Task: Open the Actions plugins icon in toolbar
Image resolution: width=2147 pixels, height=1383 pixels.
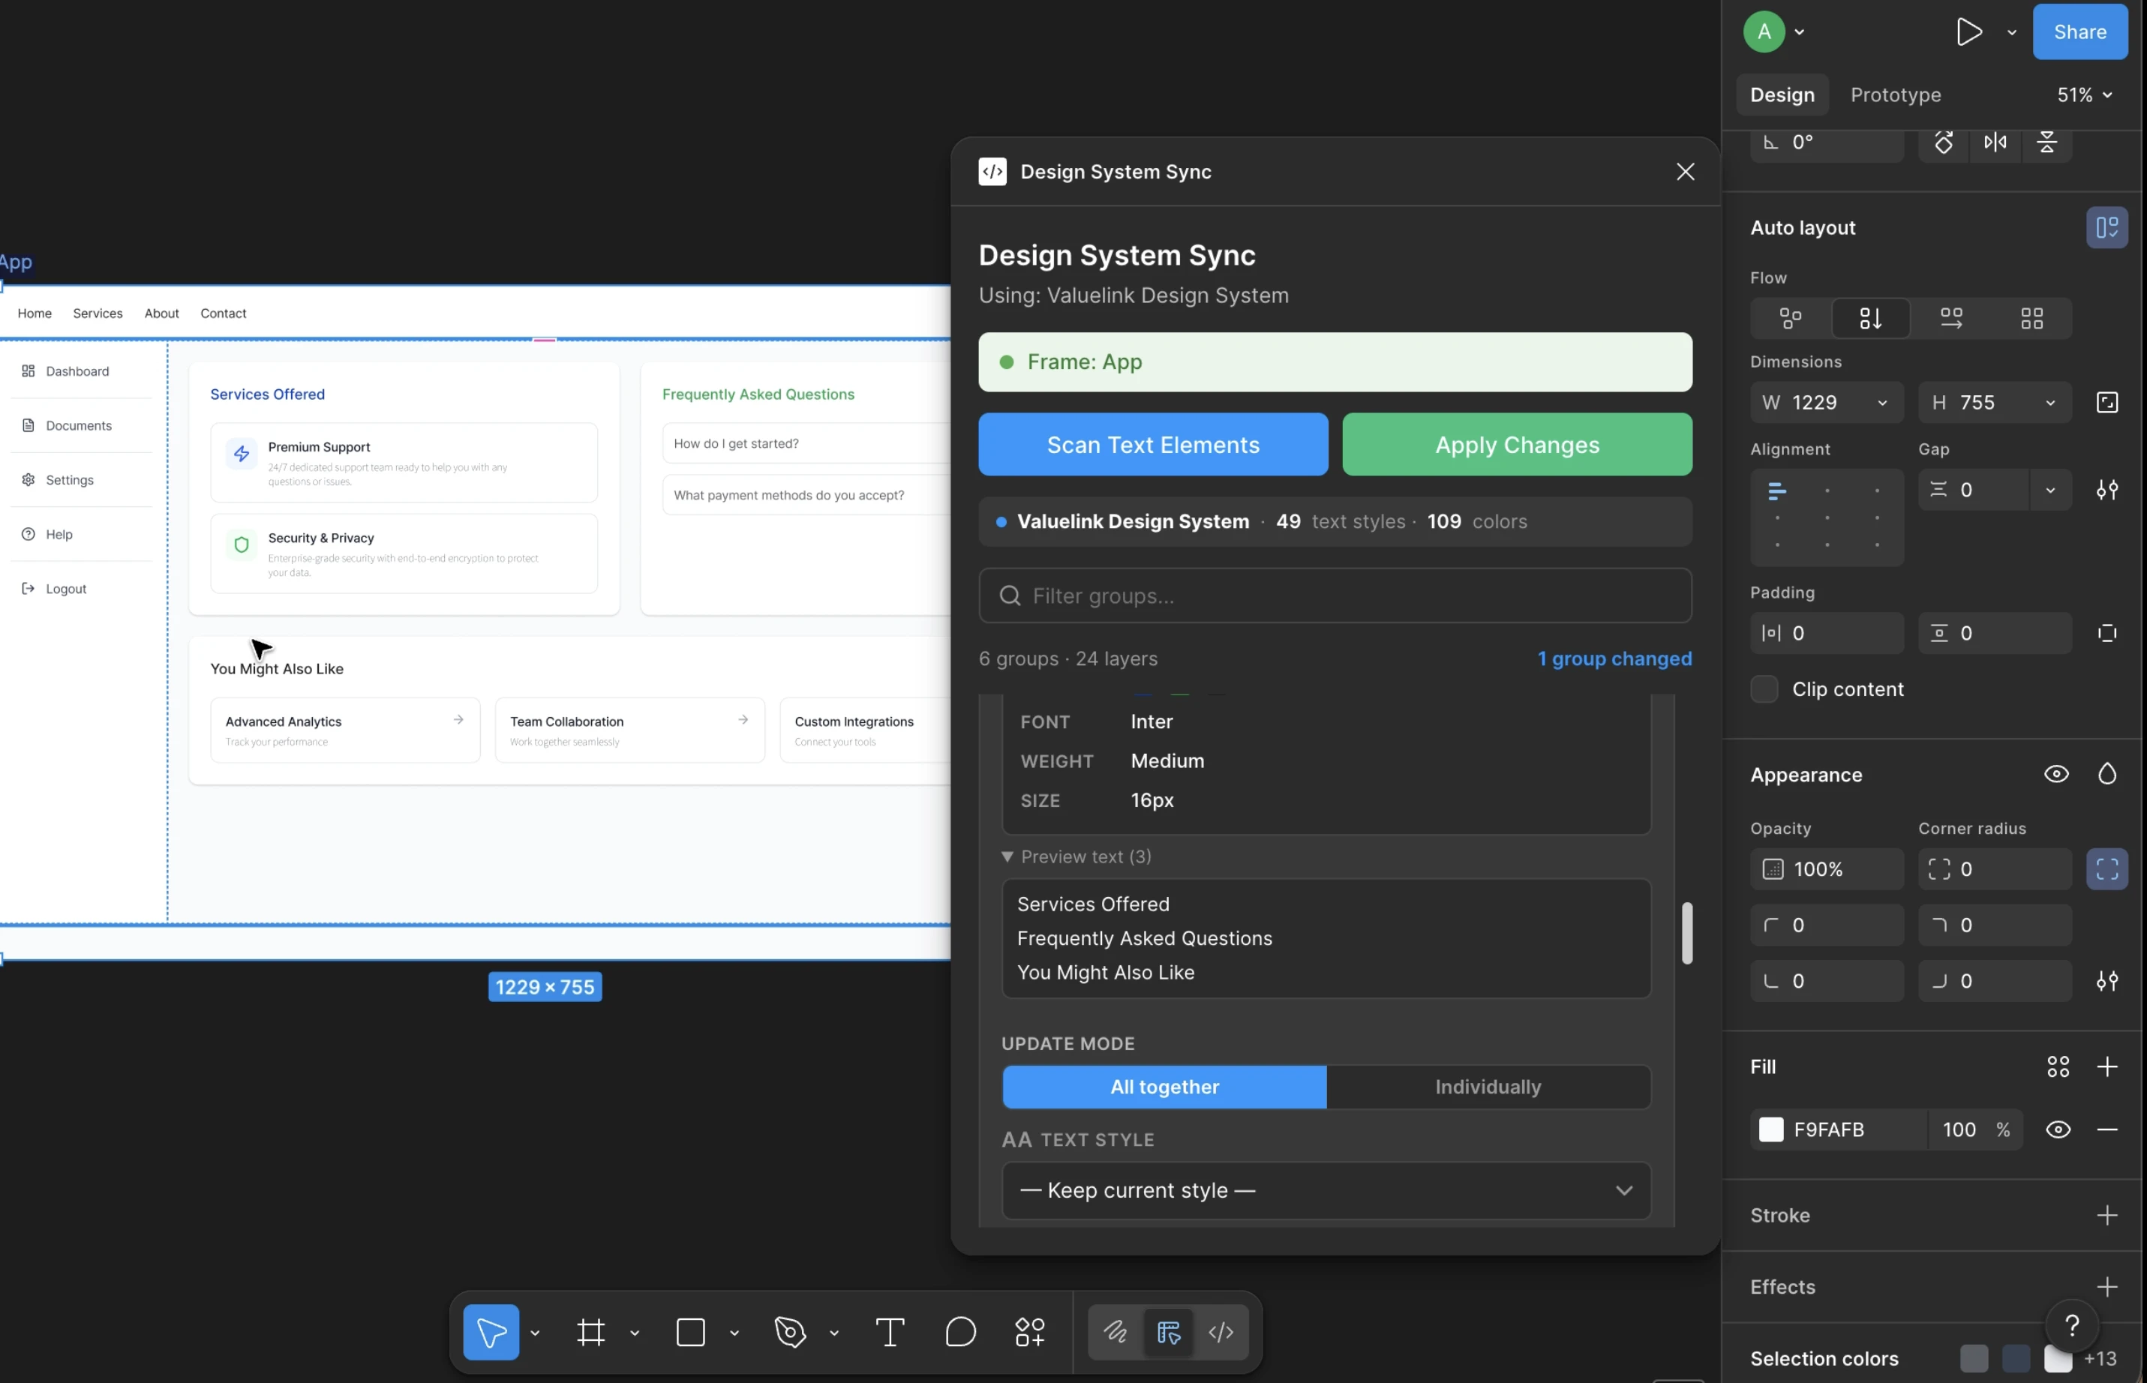Action: pyautogui.click(x=1031, y=1332)
